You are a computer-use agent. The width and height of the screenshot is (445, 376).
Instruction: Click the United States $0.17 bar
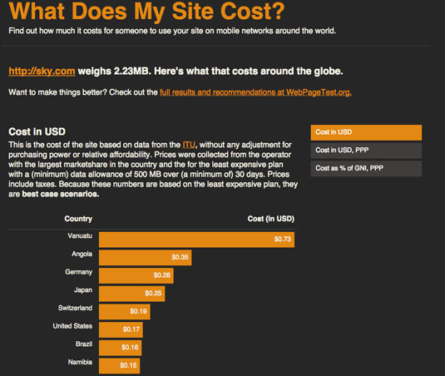pyautogui.click(x=121, y=329)
